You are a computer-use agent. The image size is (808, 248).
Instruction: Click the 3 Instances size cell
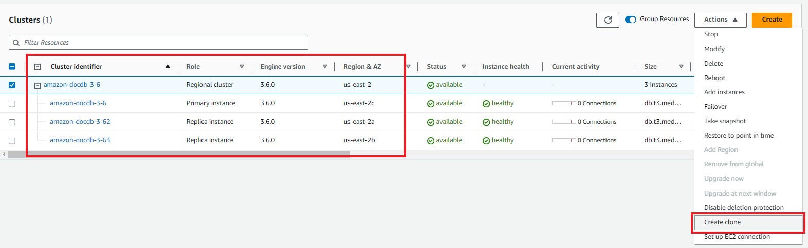[660, 85]
